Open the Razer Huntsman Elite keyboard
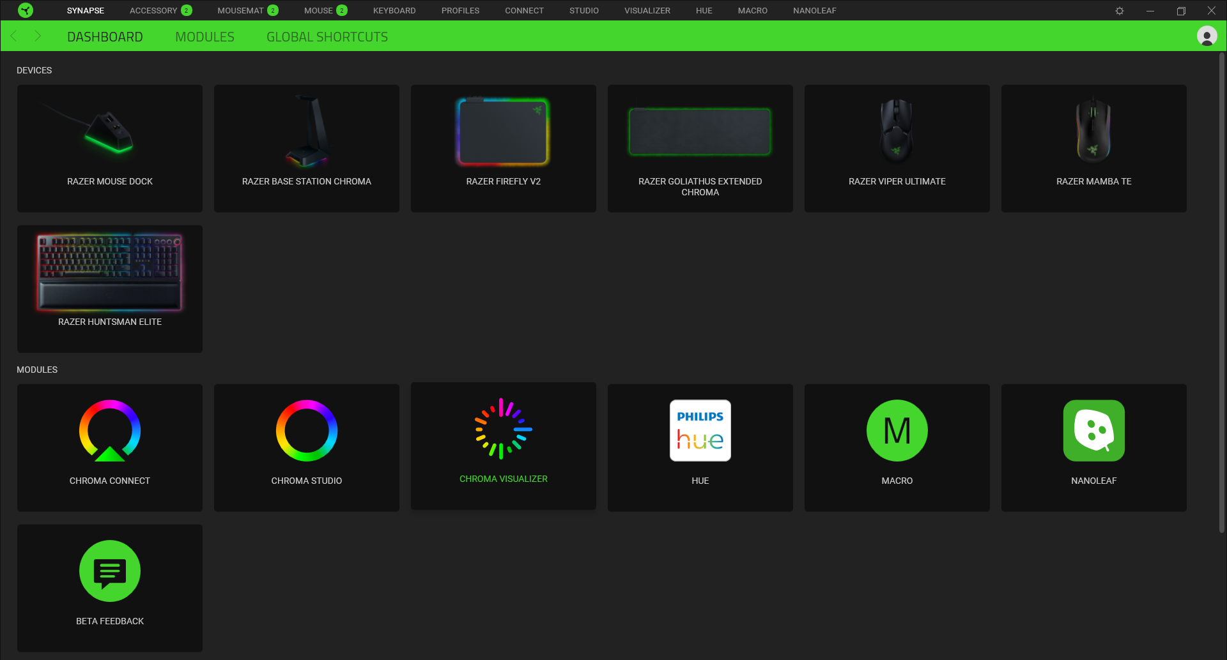This screenshot has width=1227, height=660. (x=110, y=289)
